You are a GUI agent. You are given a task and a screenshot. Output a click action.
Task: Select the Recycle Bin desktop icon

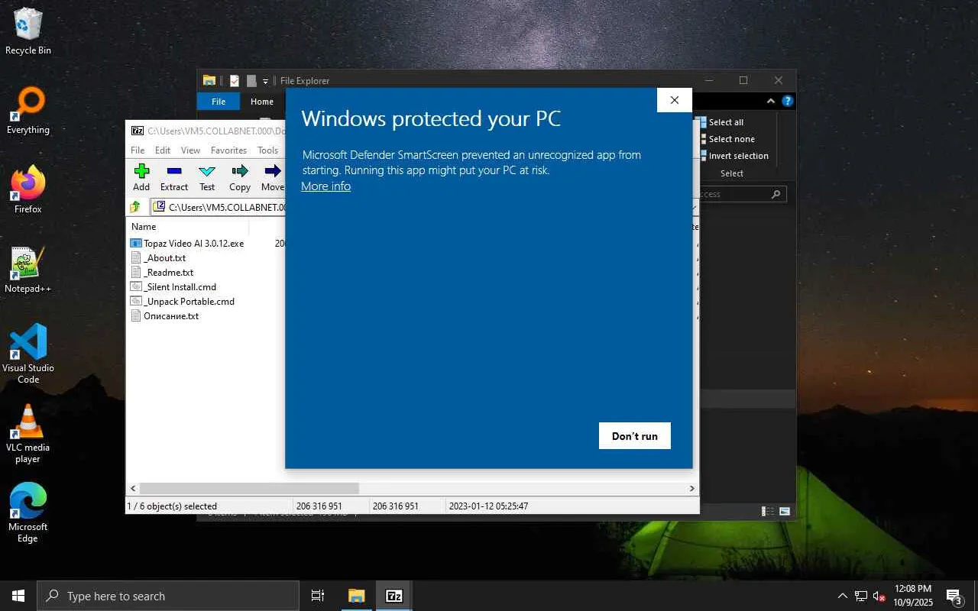coord(28,32)
